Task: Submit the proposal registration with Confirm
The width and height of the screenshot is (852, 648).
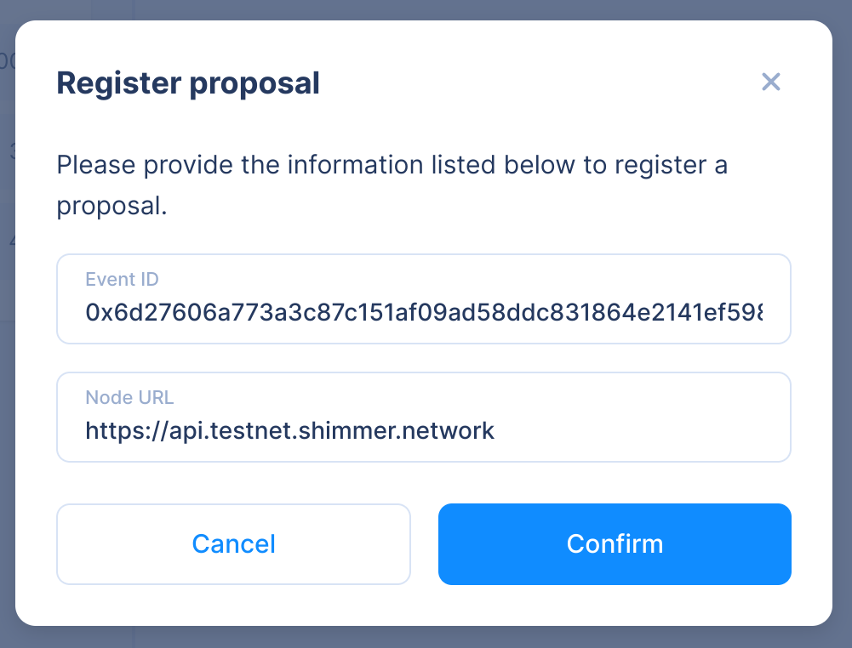Action: [615, 544]
